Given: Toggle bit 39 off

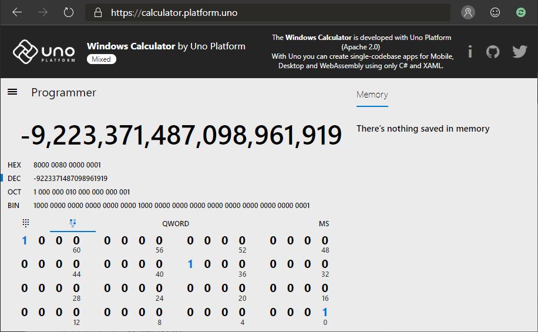Looking at the screenshot, I should tap(190, 264).
